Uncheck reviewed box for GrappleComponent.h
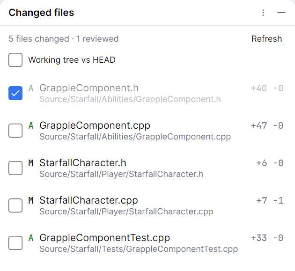The height and width of the screenshot is (271, 295). click(x=15, y=93)
